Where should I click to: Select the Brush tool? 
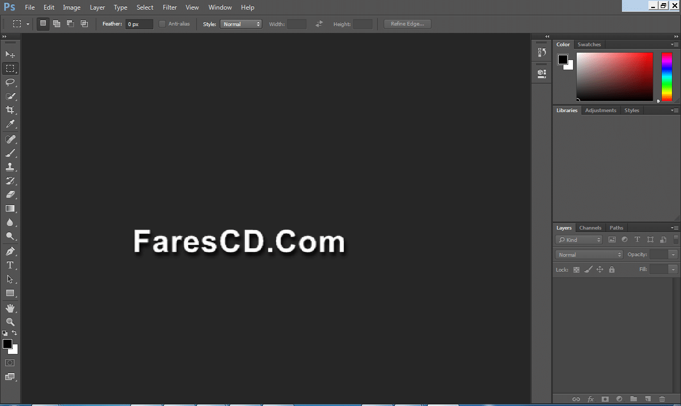[10, 153]
